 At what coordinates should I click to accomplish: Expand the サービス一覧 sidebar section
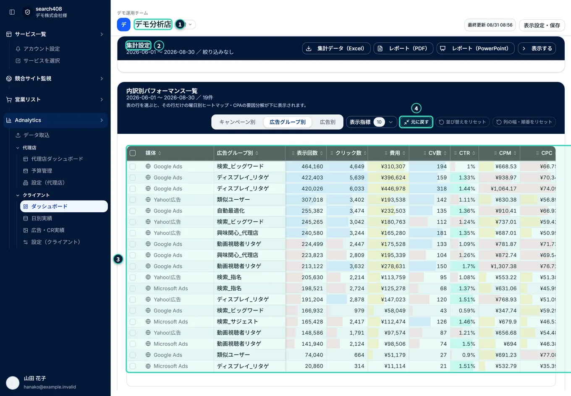(55, 34)
